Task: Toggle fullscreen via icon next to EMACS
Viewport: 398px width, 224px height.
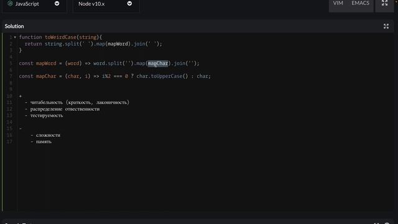Action: (384, 3)
